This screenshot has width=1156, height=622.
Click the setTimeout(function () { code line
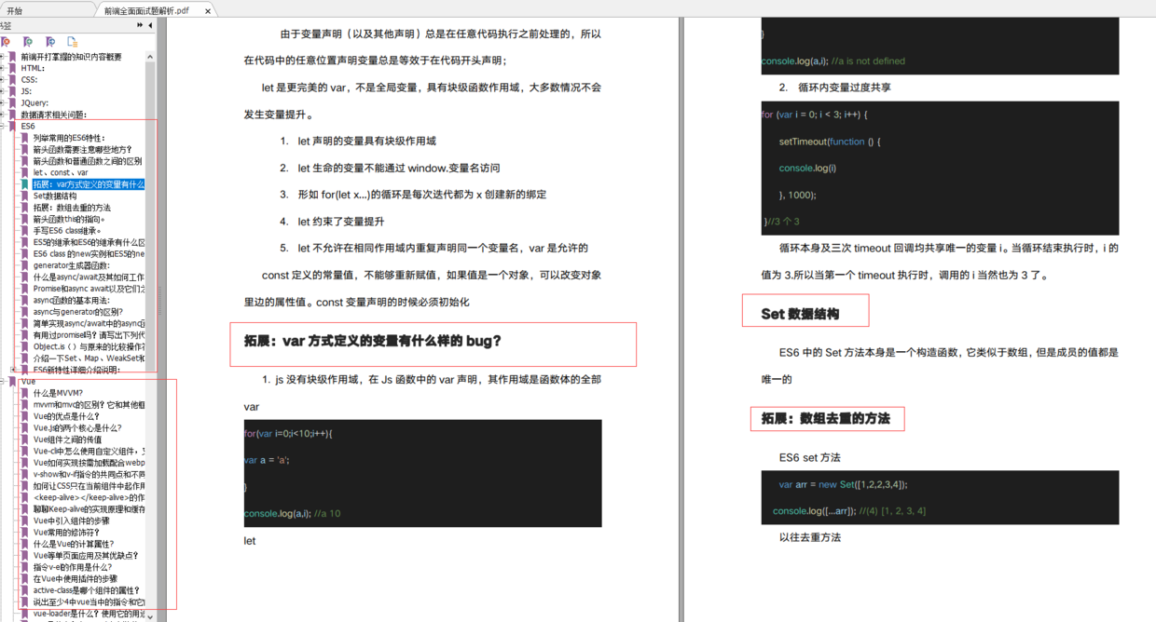click(830, 142)
